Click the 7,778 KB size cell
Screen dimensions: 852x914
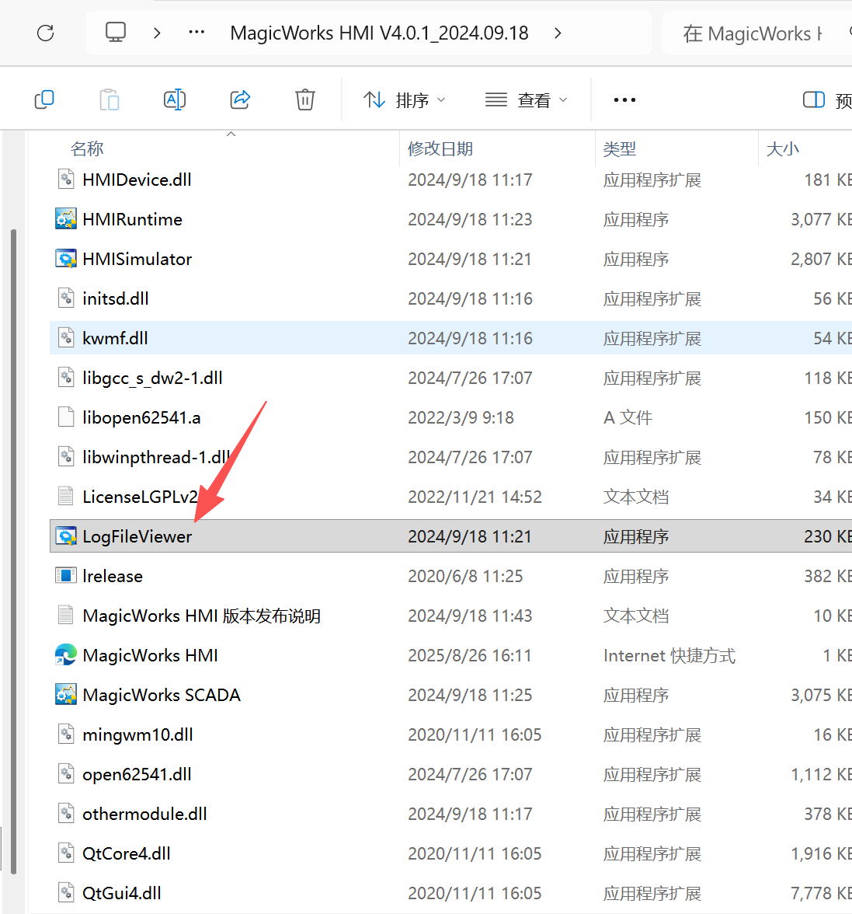(821, 893)
